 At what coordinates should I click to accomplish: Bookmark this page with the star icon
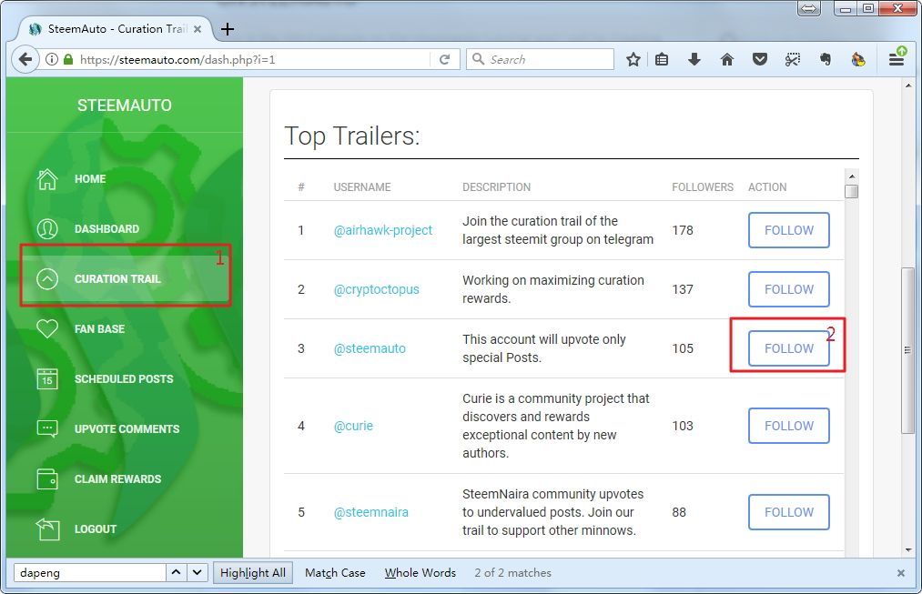pyautogui.click(x=633, y=59)
